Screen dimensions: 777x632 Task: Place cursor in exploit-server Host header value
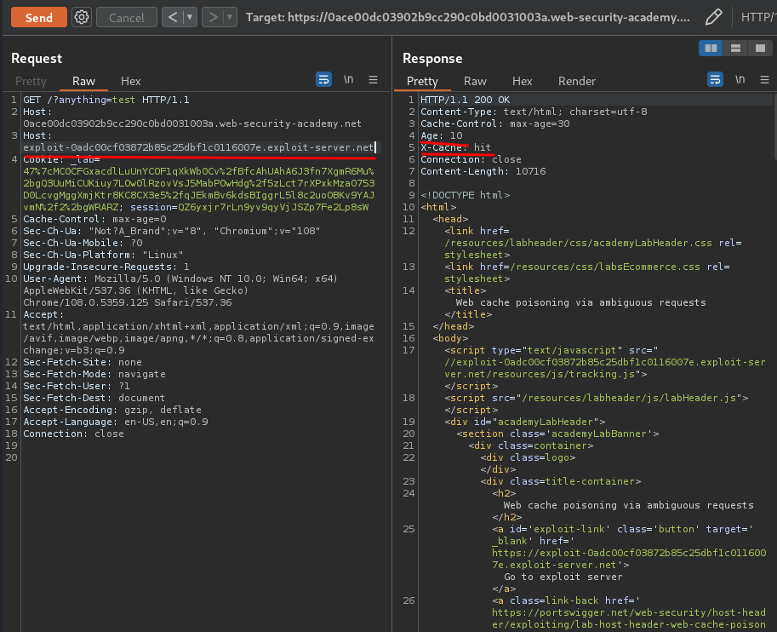[198, 147]
